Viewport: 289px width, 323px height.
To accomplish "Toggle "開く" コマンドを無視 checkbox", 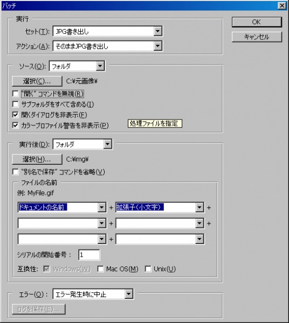I will click(x=16, y=94).
